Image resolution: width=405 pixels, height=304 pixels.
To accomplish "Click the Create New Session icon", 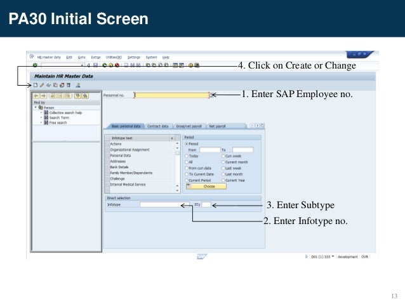I will 175,65.
